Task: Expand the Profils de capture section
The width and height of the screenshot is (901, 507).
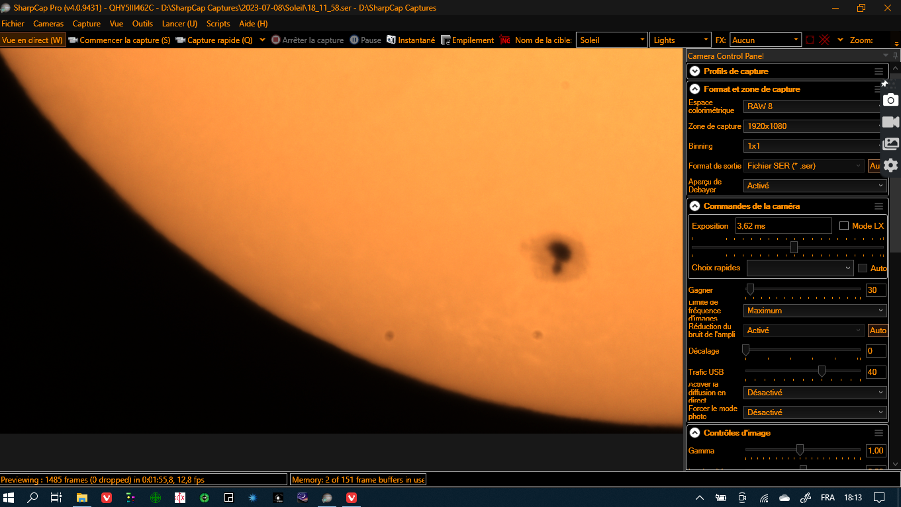Action: coord(694,71)
